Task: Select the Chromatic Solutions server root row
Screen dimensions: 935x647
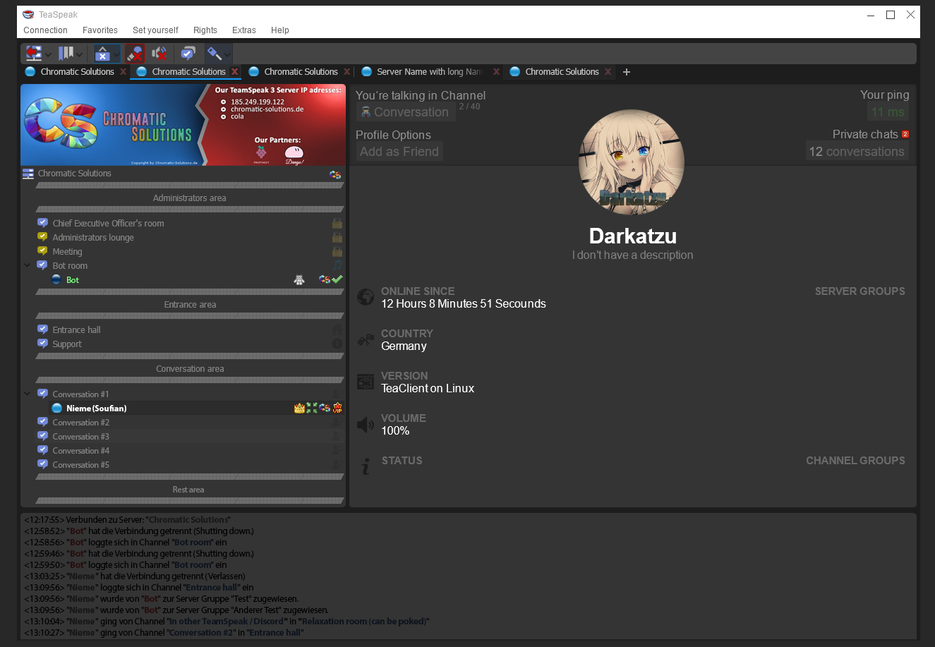Action: coord(183,174)
